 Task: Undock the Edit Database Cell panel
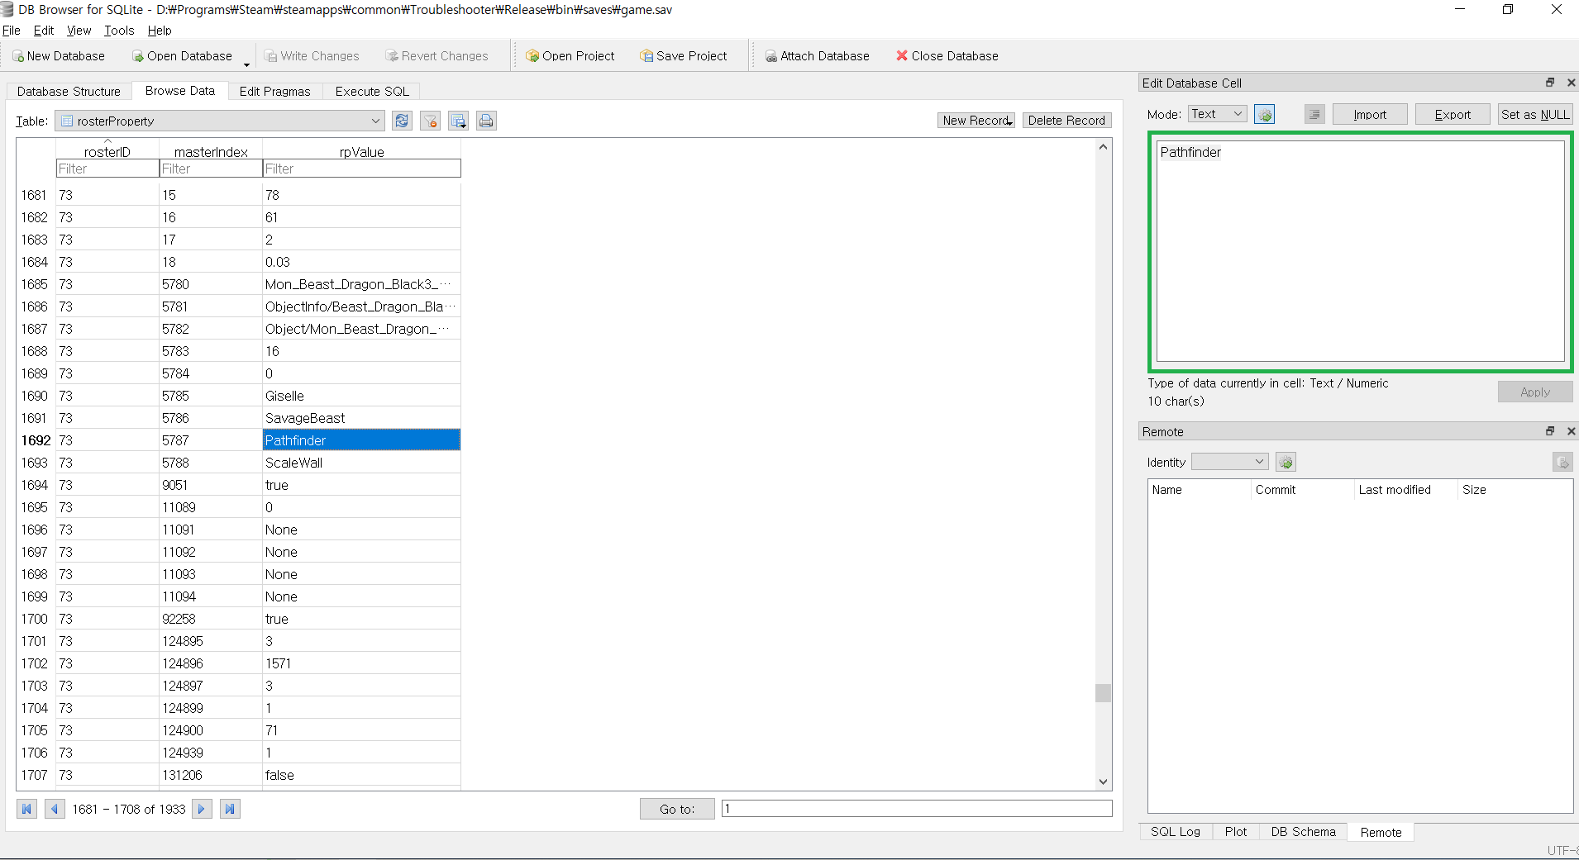pyautogui.click(x=1550, y=83)
